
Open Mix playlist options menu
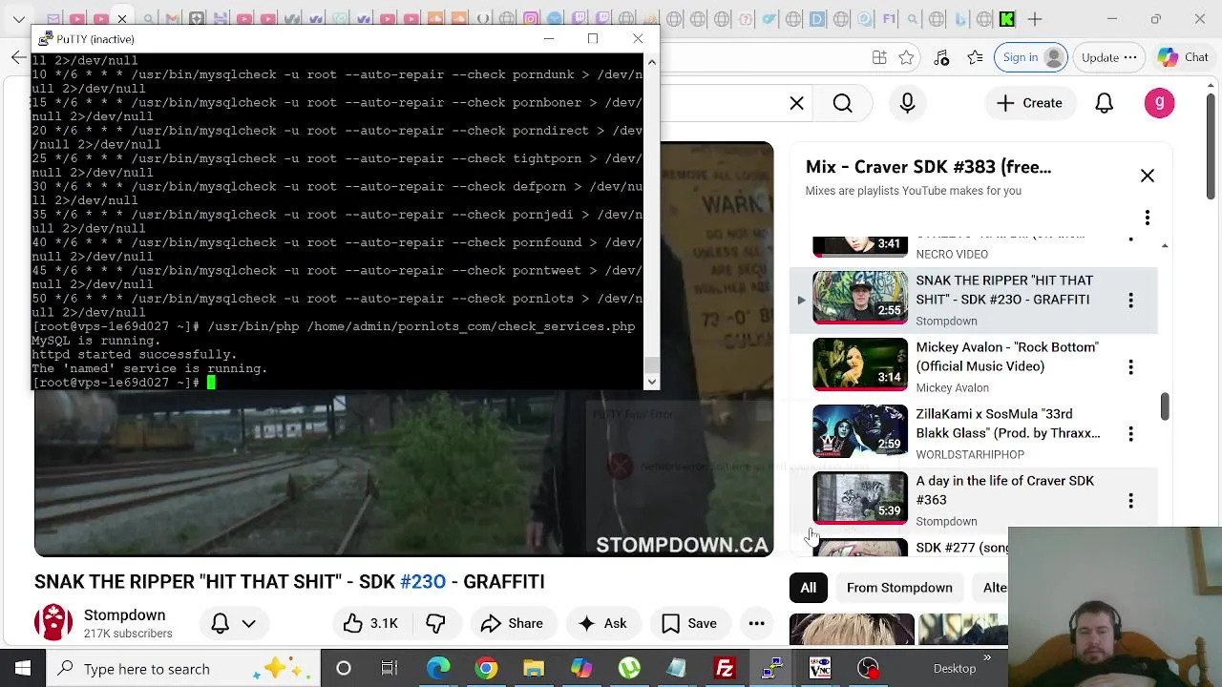click(1147, 218)
